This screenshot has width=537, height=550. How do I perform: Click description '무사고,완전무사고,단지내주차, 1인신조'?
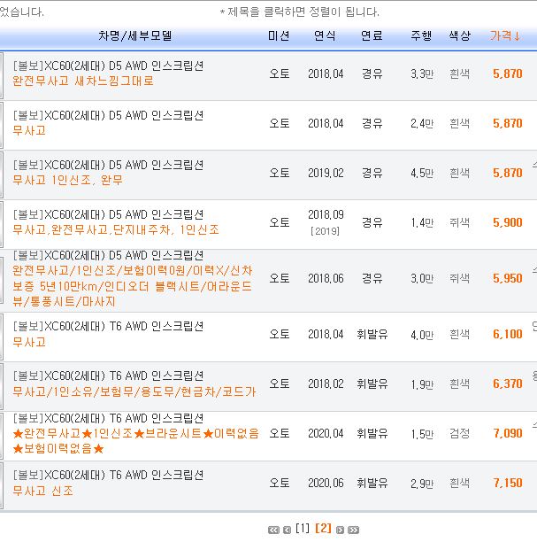116,229
